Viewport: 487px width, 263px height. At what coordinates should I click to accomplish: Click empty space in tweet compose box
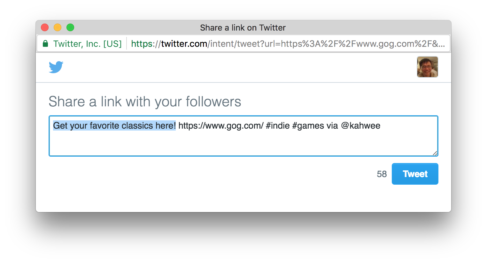(x=243, y=143)
